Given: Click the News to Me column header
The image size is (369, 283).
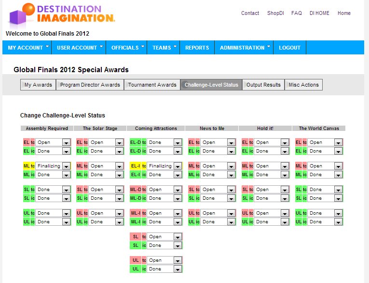Looking at the screenshot, I should tap(212, 129).
